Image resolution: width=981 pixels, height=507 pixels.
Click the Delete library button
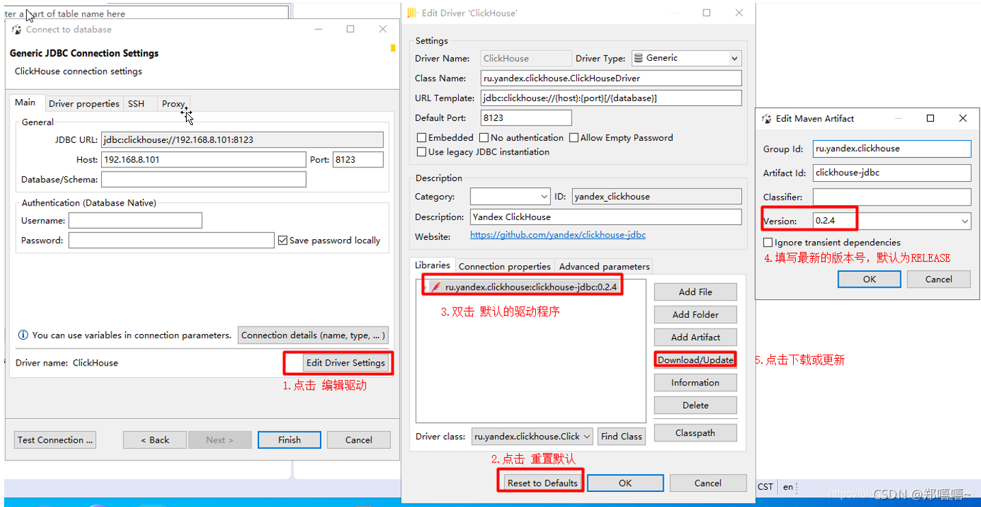coord(695,405)
